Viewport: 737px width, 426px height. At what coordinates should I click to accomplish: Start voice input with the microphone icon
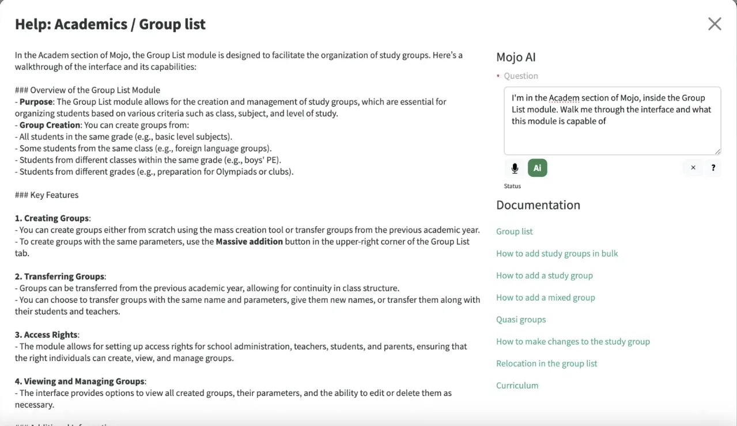coord(515,168)
